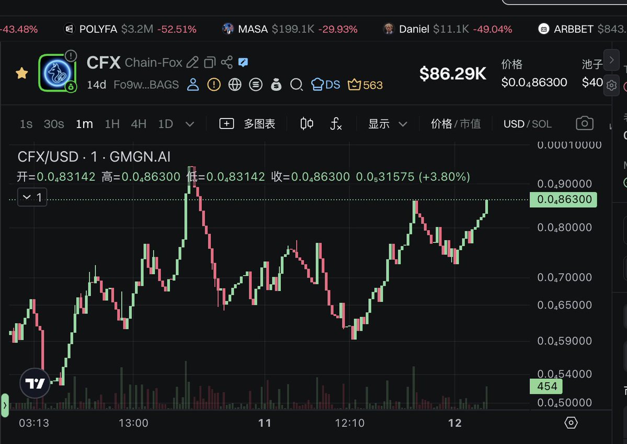Viewport: 627px width, 444px height.
Task: Expand the 显示 display dropdown
Action: (x=387, y=124)
